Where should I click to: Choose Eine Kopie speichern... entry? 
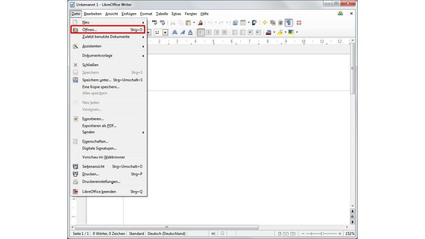(x=108, y=87)
